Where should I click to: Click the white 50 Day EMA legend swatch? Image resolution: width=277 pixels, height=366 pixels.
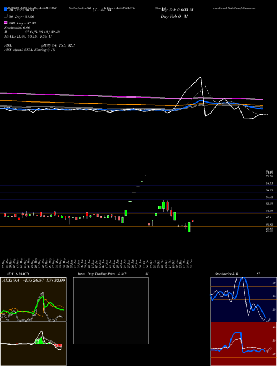click(x=6, y=16)
